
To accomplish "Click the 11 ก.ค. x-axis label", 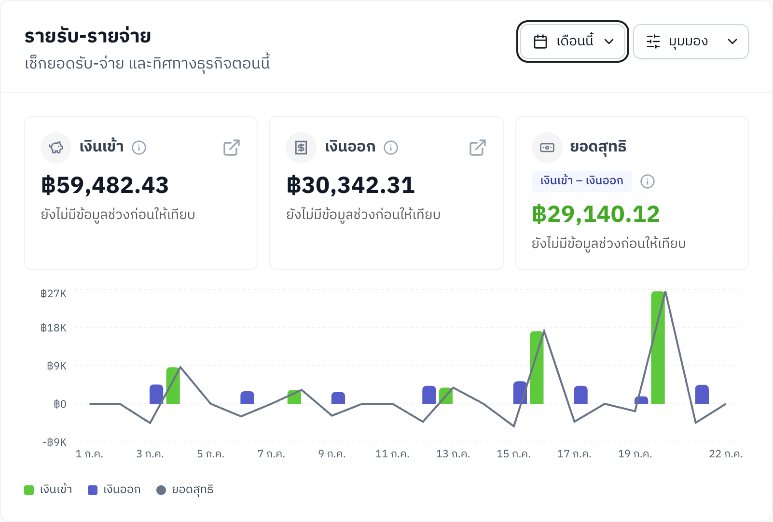I will [392, 454].
